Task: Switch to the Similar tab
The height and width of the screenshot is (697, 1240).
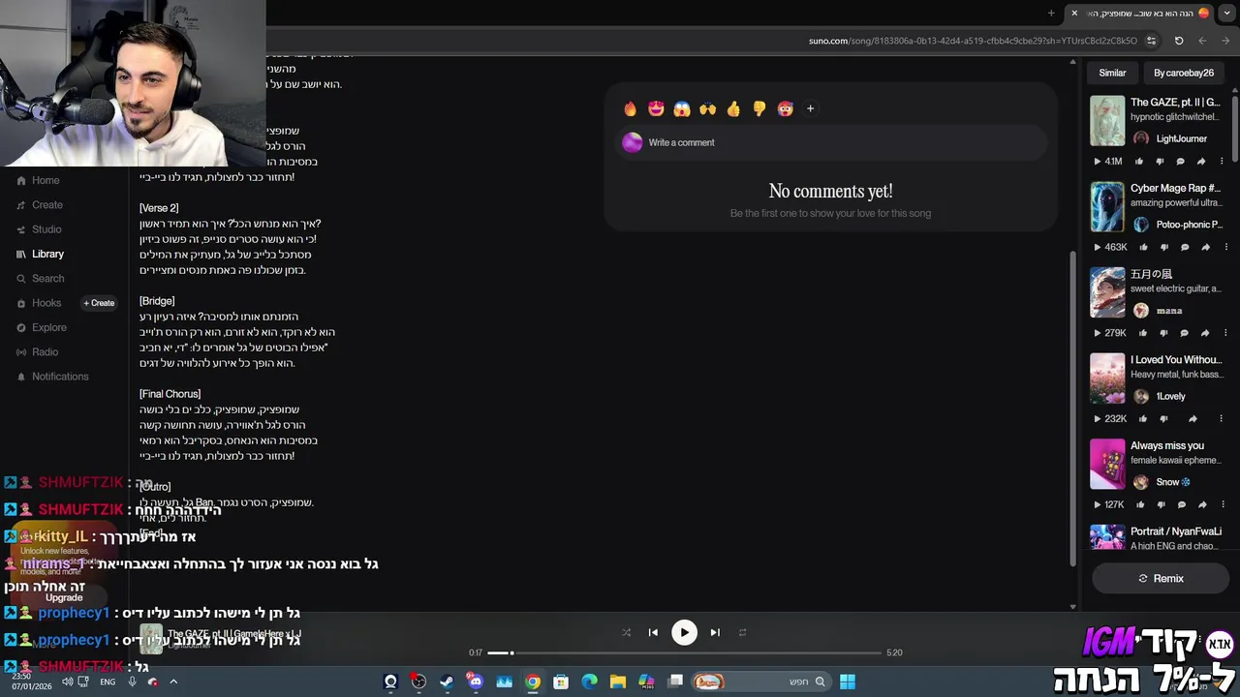Action: 1112,73
